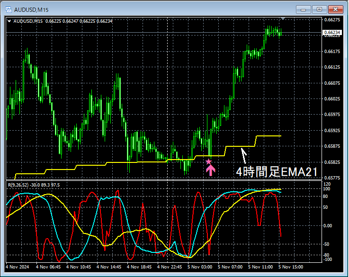Image resolution: width=349 pixels, height=277 pixels.
Task: Click the 5 Nov 11:00 time label
Action: [x=260, y=267]
